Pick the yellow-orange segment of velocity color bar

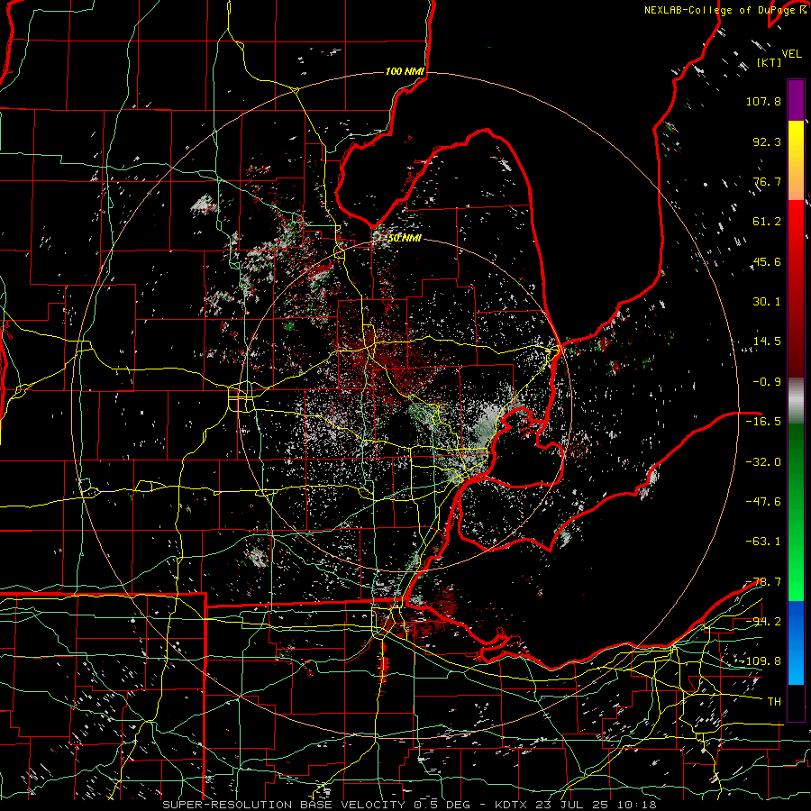point(796,161)
